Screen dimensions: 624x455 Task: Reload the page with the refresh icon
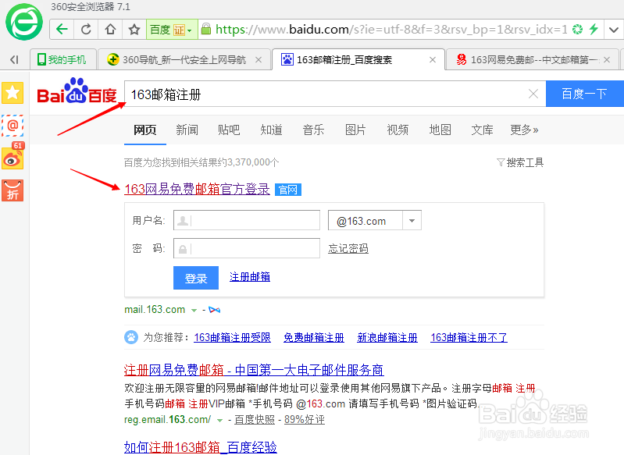[x=86, y=29]
